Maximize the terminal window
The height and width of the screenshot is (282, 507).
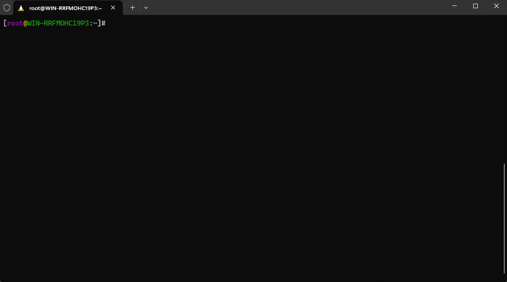[x=476, y=6]
